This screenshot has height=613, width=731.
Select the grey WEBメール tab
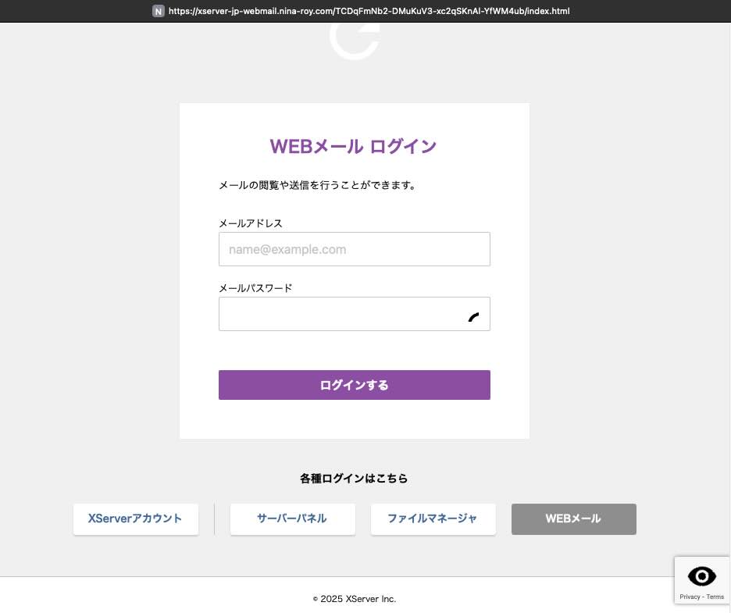[573, 519]
